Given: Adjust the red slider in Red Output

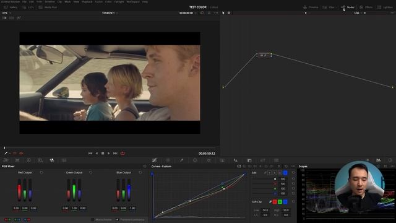Looking at the screenshot, I should pos(19,190).
